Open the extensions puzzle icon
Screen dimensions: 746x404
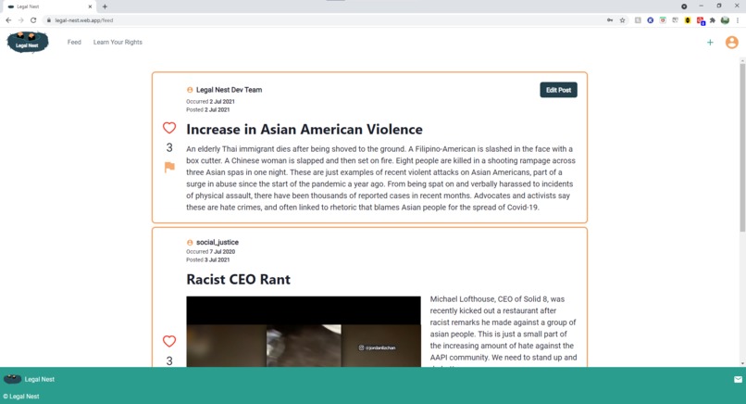[713, 20]
